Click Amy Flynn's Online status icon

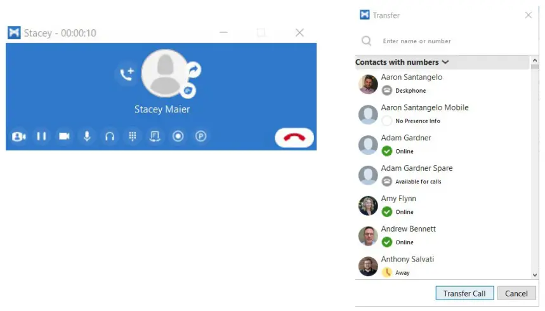click(x=387, y=212)
